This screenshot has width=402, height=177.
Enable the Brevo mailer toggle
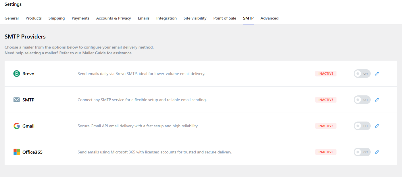click(x=362, y=74)
